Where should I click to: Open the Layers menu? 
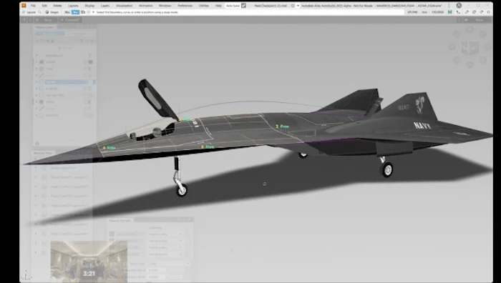[105, 6]
